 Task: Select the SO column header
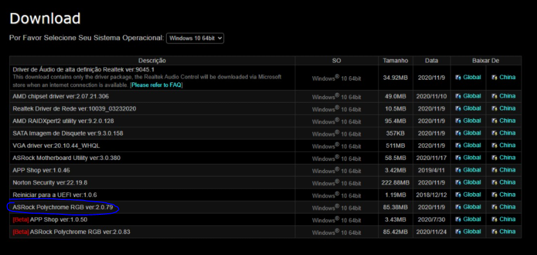tap(337, 61)
